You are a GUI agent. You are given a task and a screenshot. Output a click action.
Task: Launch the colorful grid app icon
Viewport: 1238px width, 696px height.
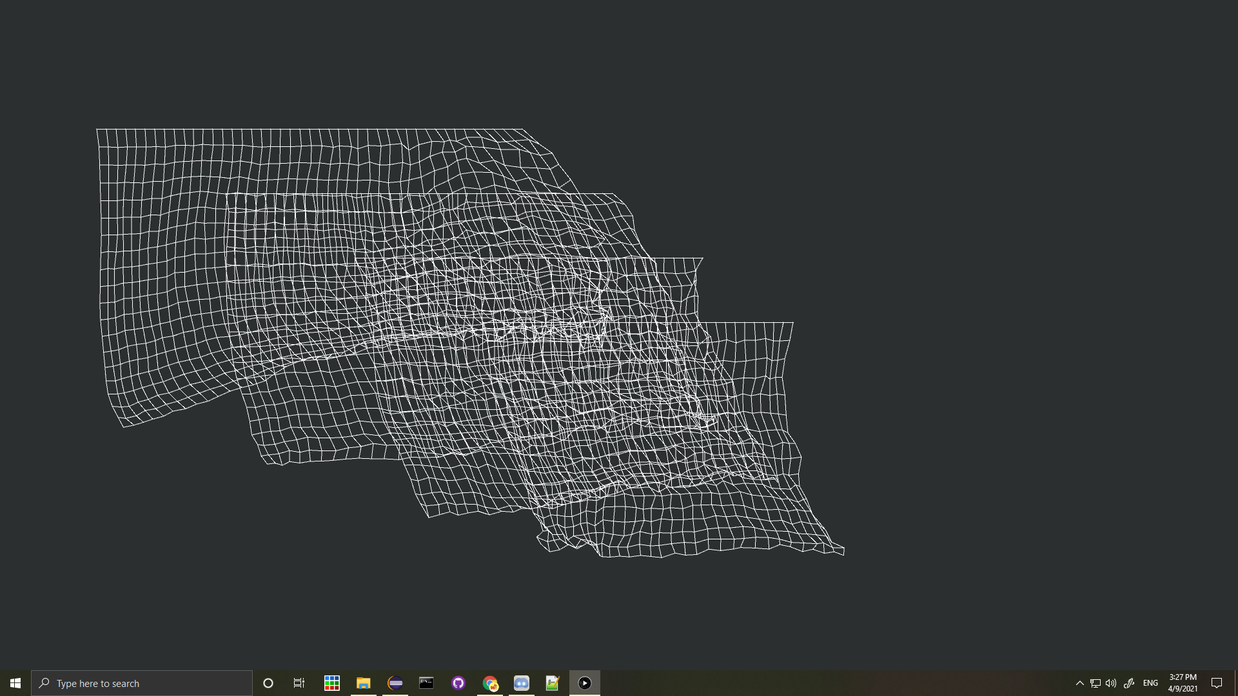332,683
